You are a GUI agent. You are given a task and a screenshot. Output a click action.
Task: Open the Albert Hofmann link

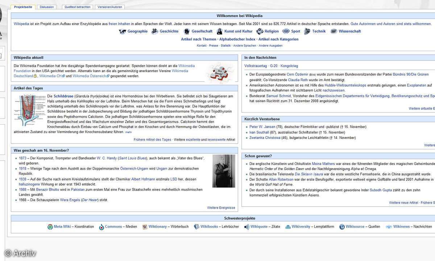[143, 179]
